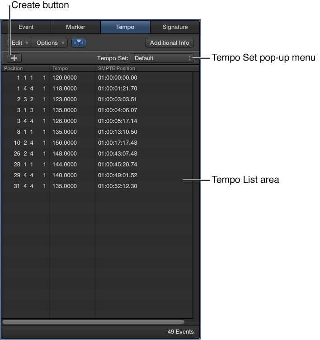Image resolution: width=320 pixels, height=340 pixels.
Task: Select the 126.0000 tempo value
Action: (65, 121)
